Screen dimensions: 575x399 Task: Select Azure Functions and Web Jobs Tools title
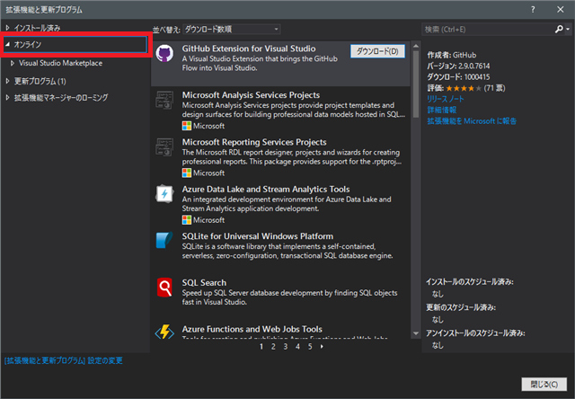[x=252, y=329]
